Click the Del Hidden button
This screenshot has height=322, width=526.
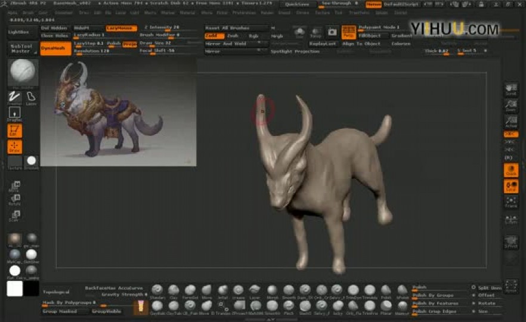pos(54,28)
